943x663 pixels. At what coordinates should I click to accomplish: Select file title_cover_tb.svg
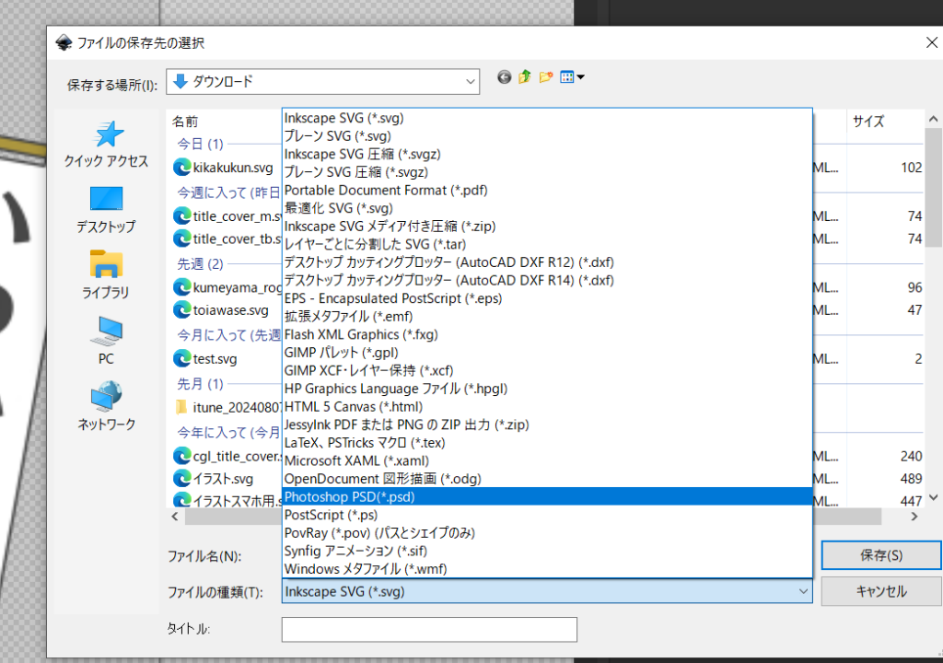[227, 238]
